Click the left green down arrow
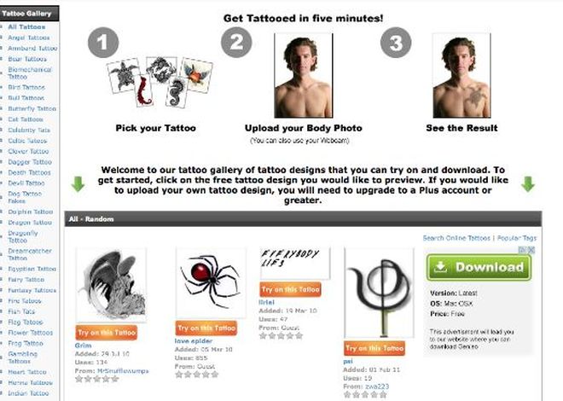This screenshot has width=563, height=401. (x=78, y=183)
